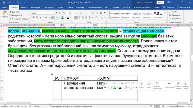The image size is (193, 108).
Task: Toggle italic К in mini toolbar
Action: click(x=108, y=88)
